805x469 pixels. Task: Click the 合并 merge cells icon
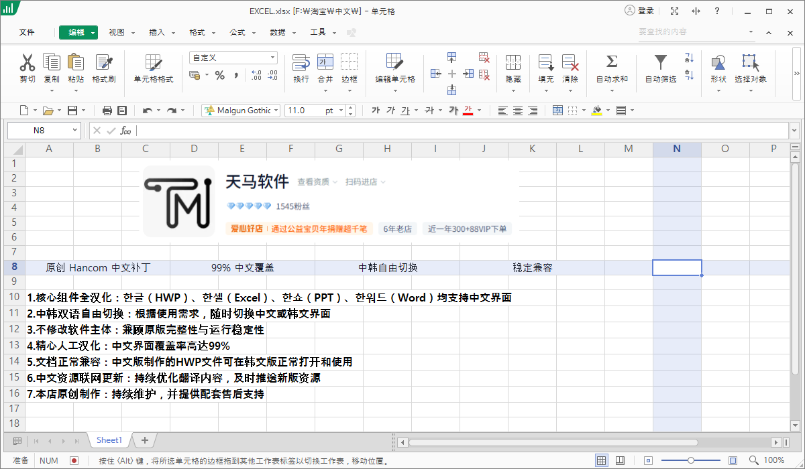325,62
